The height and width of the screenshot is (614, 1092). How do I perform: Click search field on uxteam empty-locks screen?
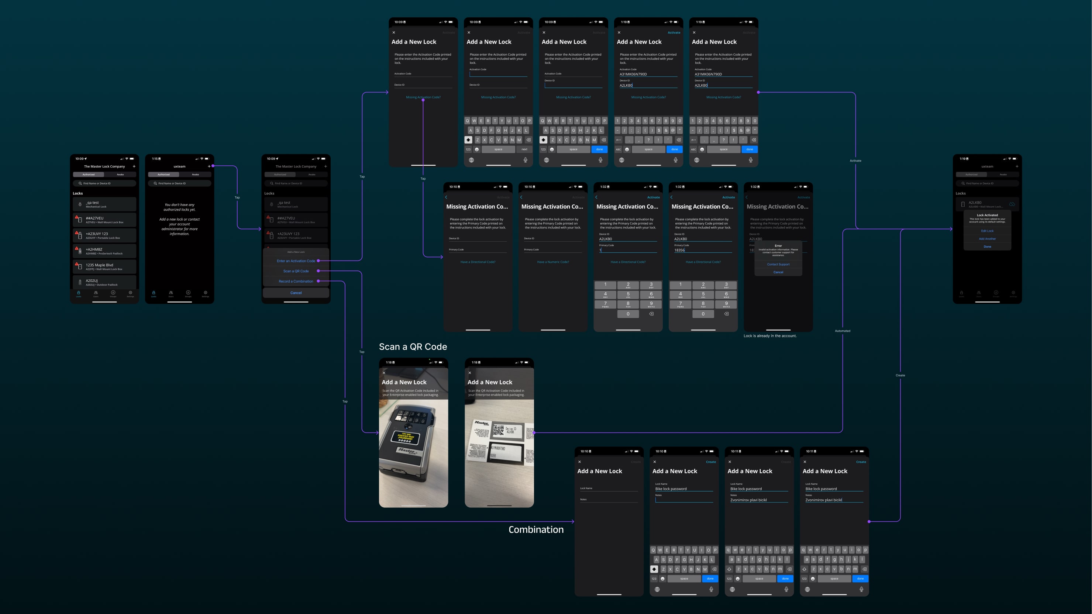pos(179,183)
